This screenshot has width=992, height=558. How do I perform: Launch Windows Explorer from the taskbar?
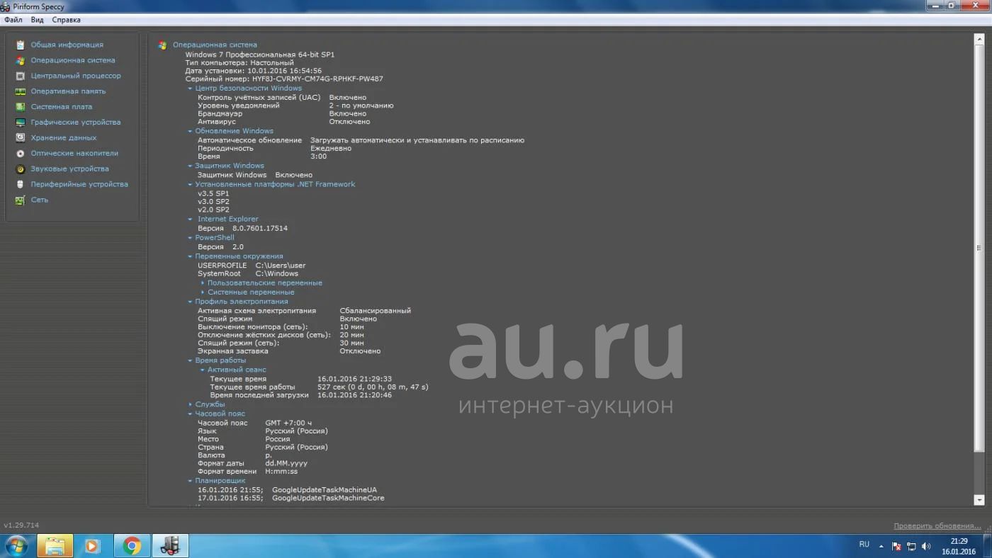[x=55, y=546]
